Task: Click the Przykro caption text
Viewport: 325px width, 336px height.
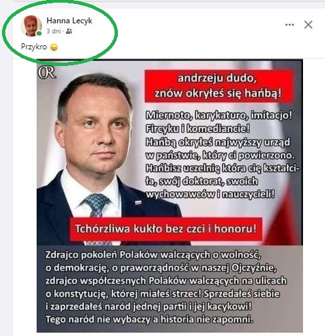Action: 34,47
